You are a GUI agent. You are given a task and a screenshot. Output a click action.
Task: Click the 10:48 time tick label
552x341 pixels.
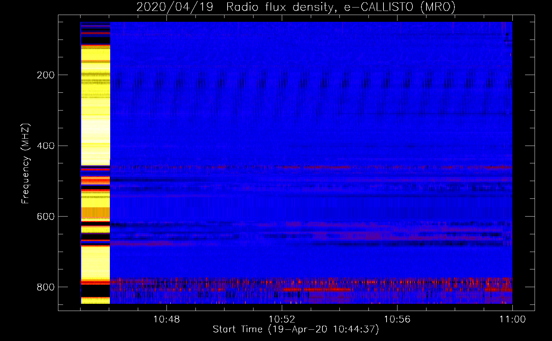coord(166,320)
